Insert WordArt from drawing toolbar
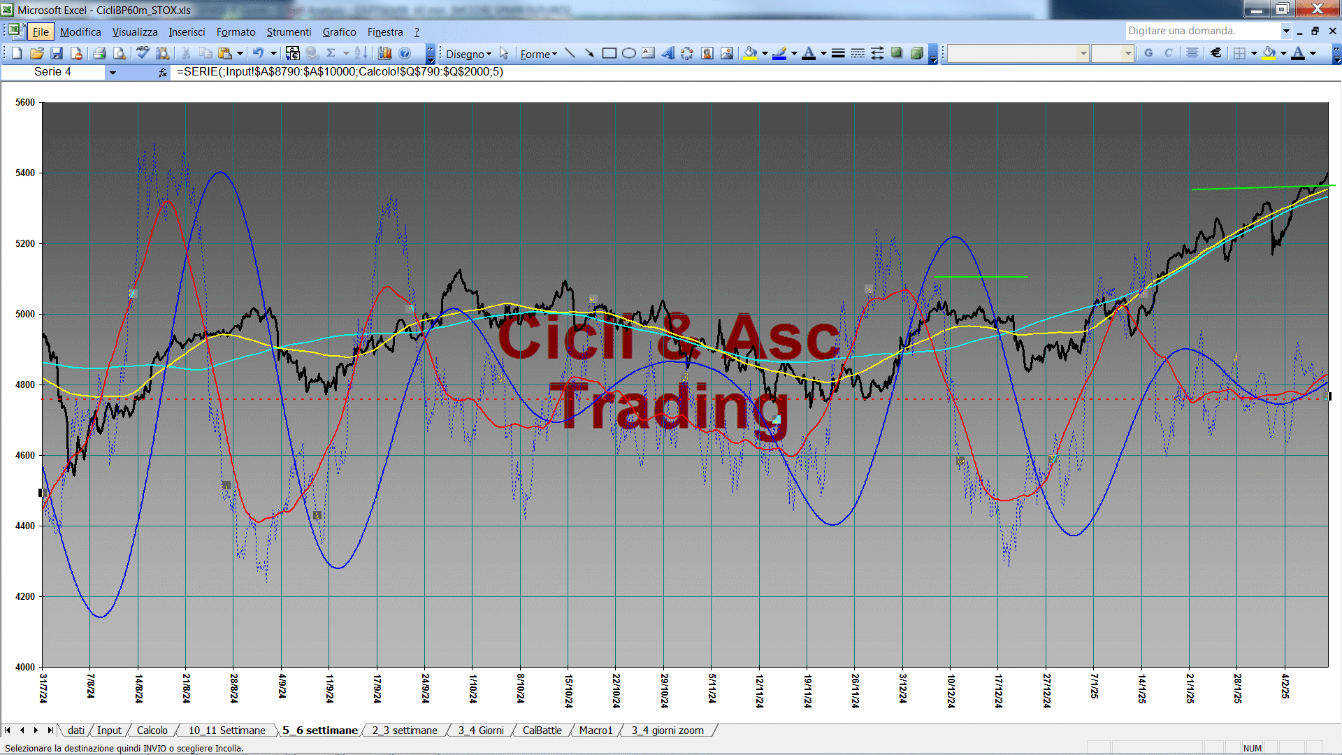This screenshot has width=1342, height=755. 668,53
